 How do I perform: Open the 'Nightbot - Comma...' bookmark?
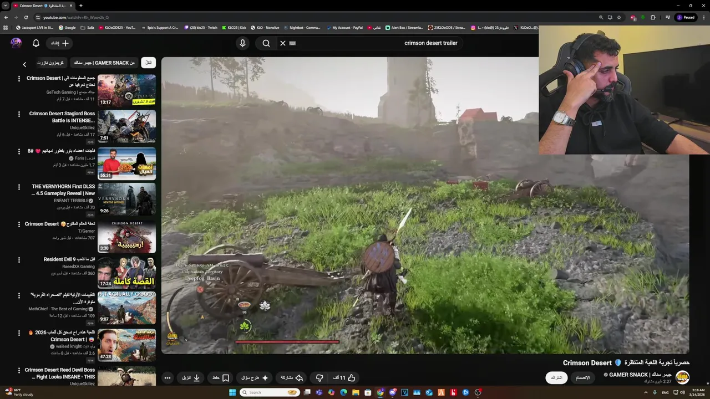(302, 27)
